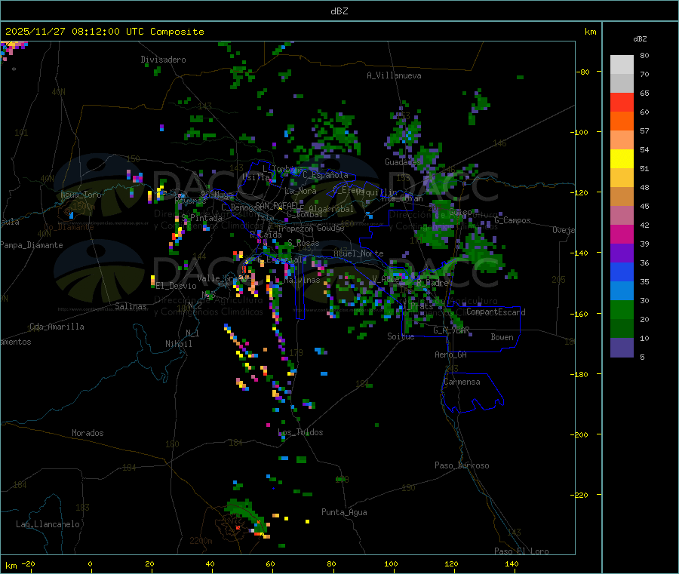Click the Soitue label
679x574 pixels.
coord(401,336)
